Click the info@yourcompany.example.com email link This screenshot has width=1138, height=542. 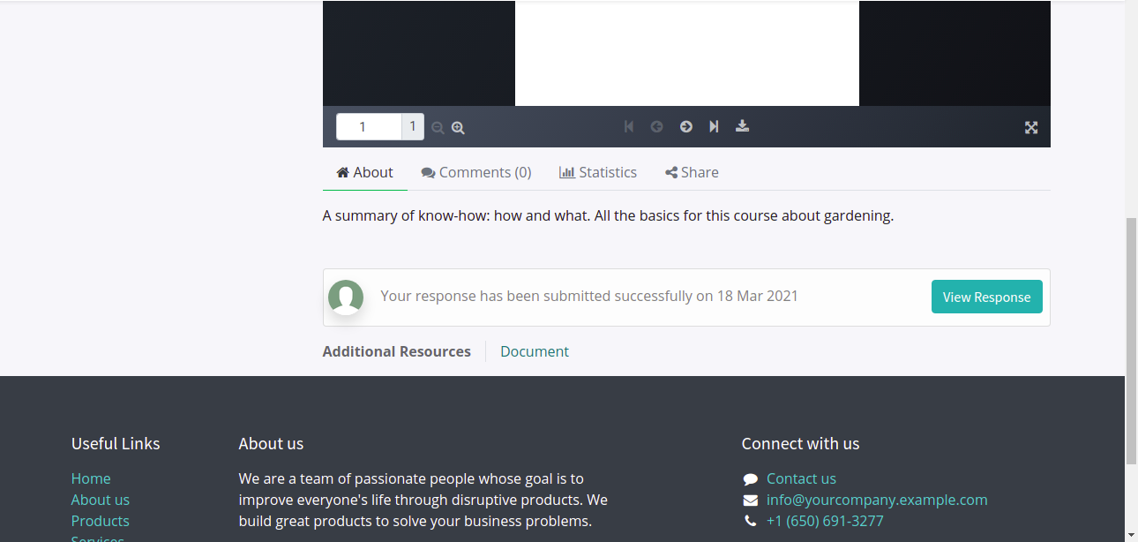point(876,500)
